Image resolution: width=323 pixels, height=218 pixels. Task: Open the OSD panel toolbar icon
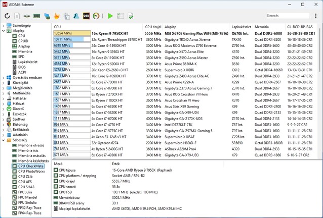(x=86, y=16)
